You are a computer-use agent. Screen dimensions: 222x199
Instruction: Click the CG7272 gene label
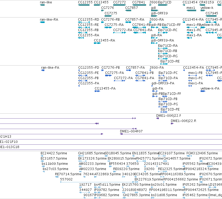point(119,2)
